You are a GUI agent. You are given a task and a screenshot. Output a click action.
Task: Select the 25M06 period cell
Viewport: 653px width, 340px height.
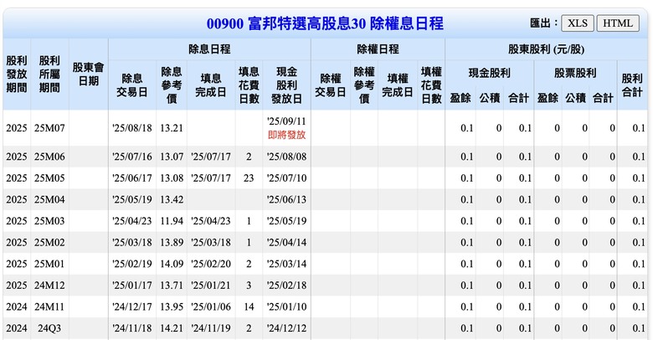[49, 157]
